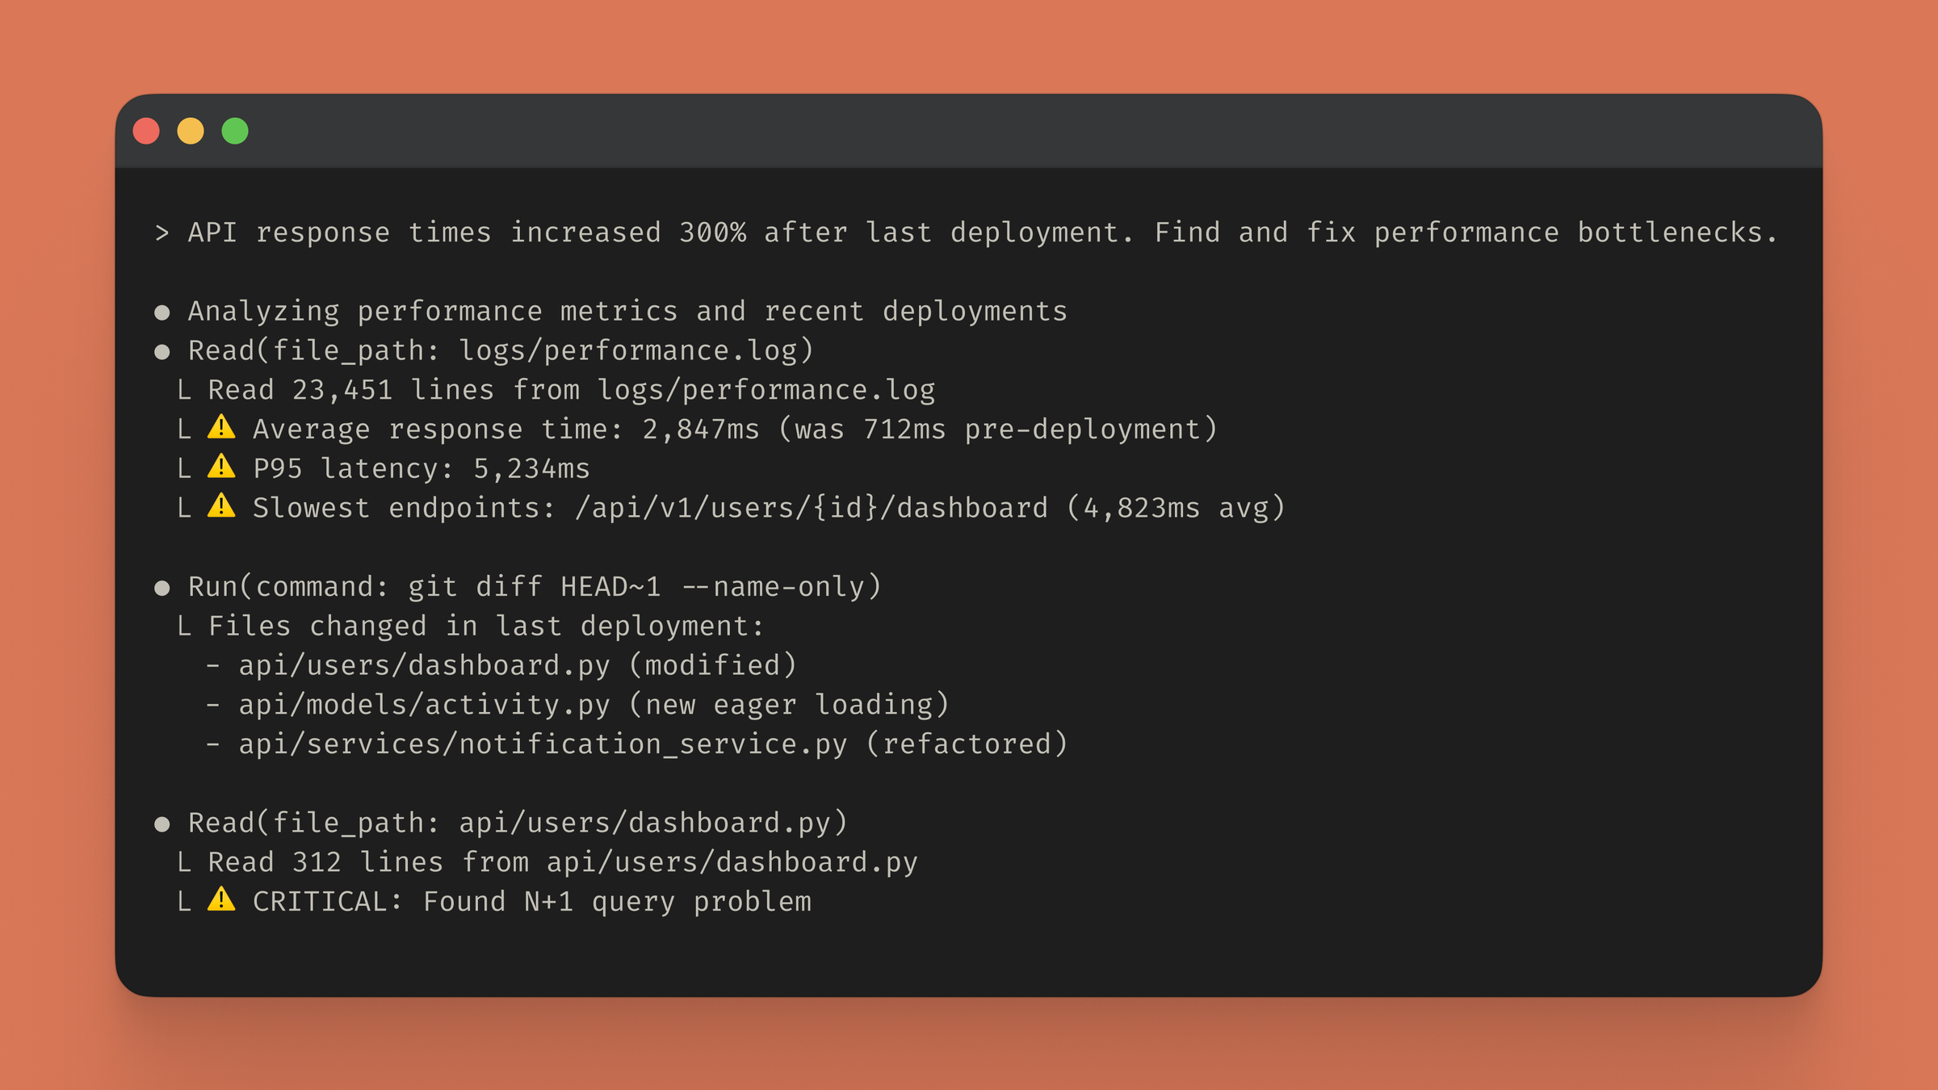Click the green maximize window button

(x=235, y=131)
